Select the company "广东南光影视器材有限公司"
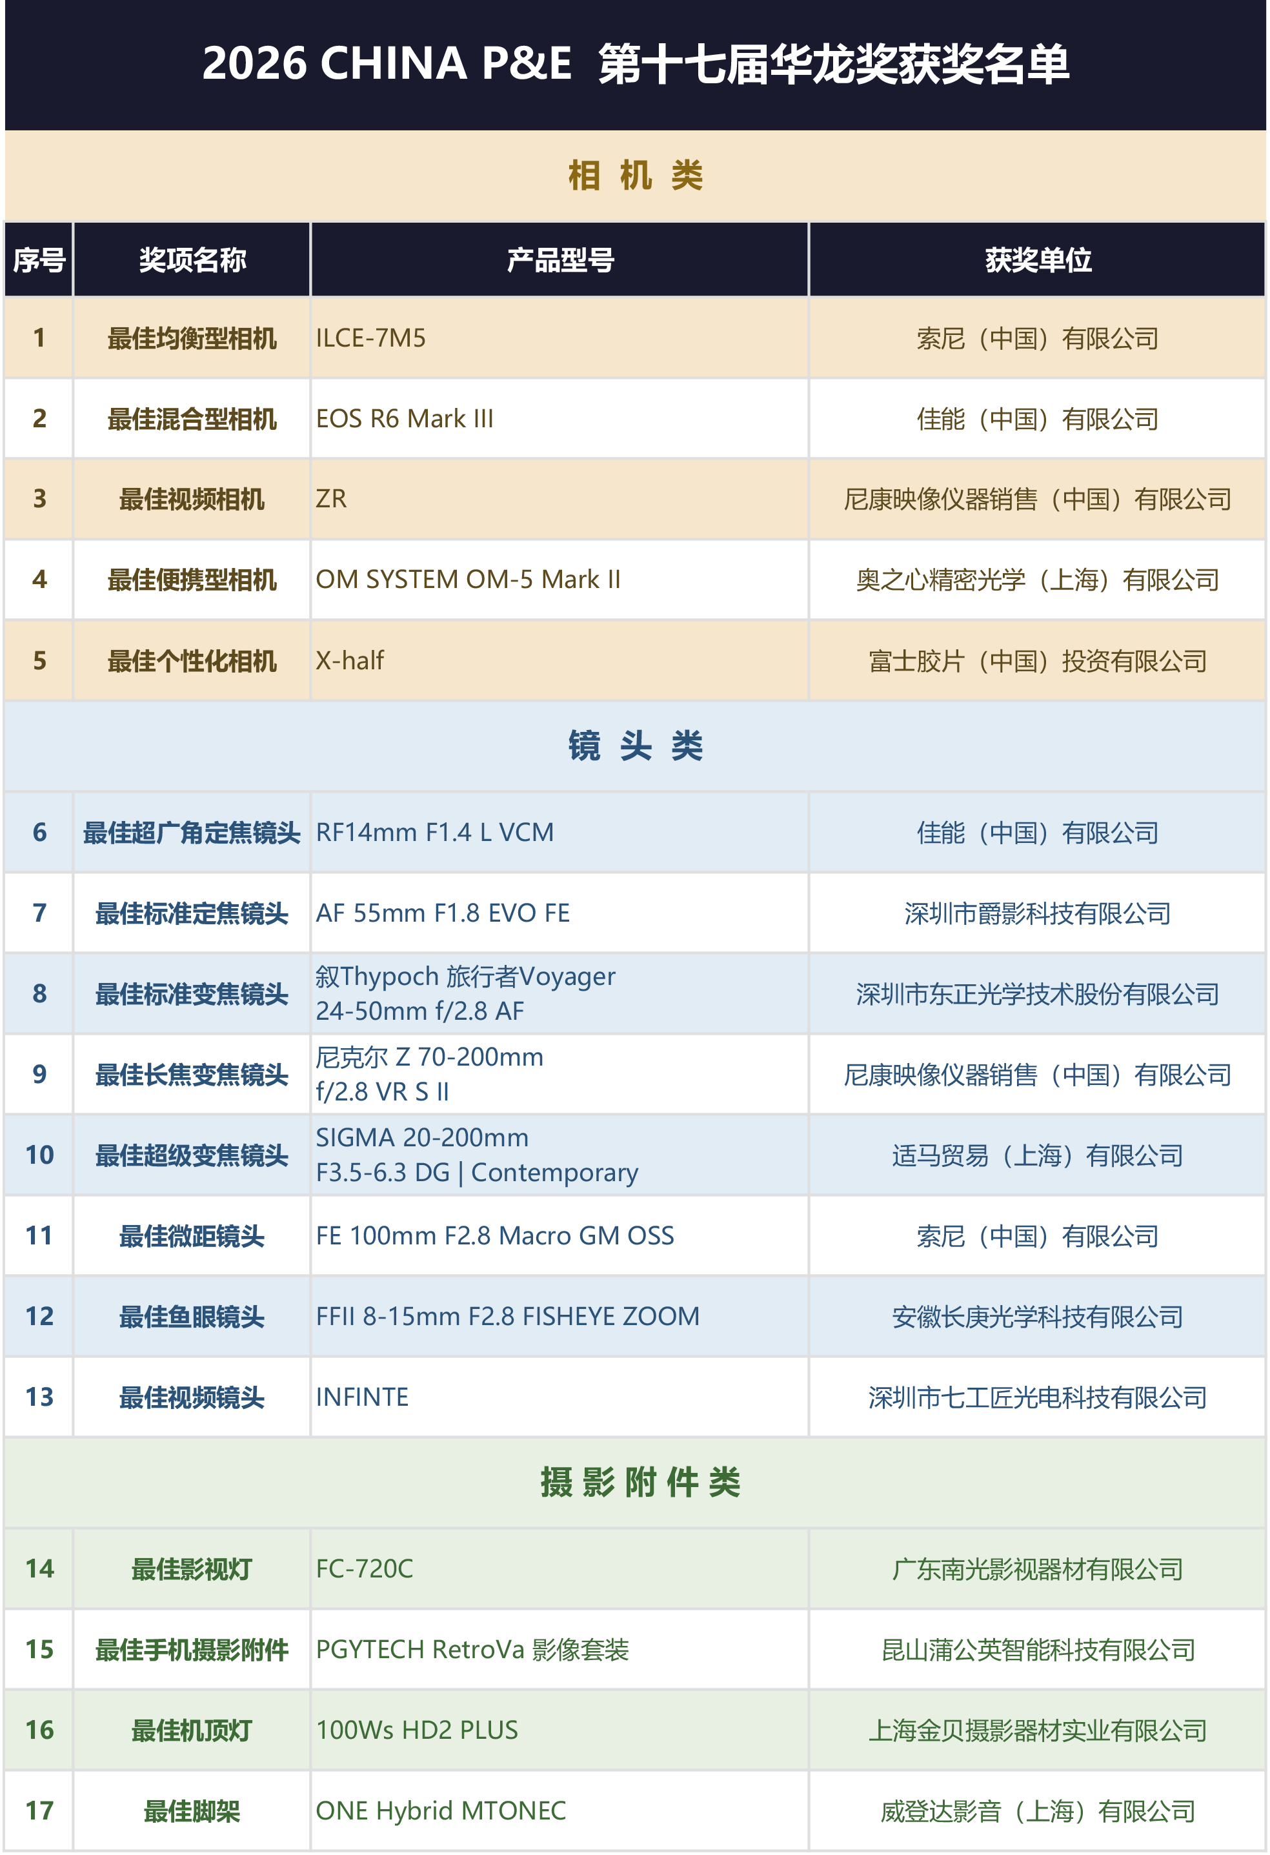Viewport: 1270px width, 1855px height. 1038,1570
